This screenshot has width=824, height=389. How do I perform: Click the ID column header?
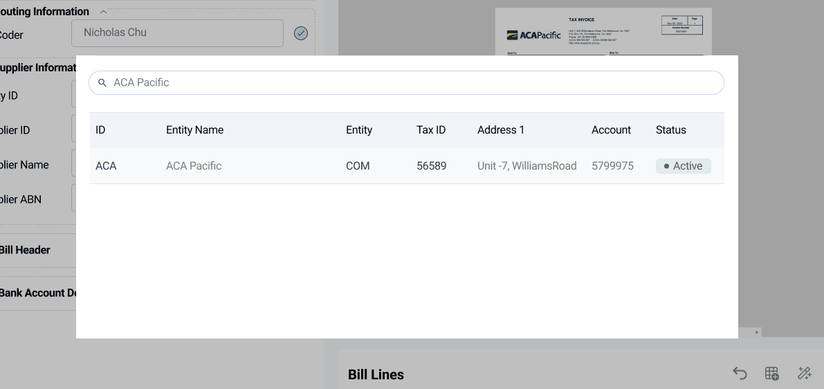pyautogui.click(x=100, y=130)
